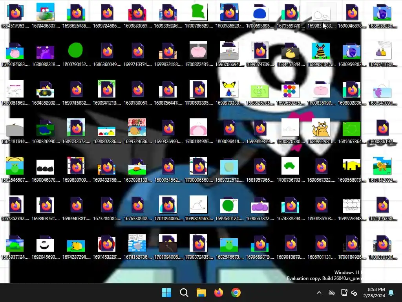Select purple image file 1688082213
The width and height of the screenshot is (402, 302).
click(46, 54)
